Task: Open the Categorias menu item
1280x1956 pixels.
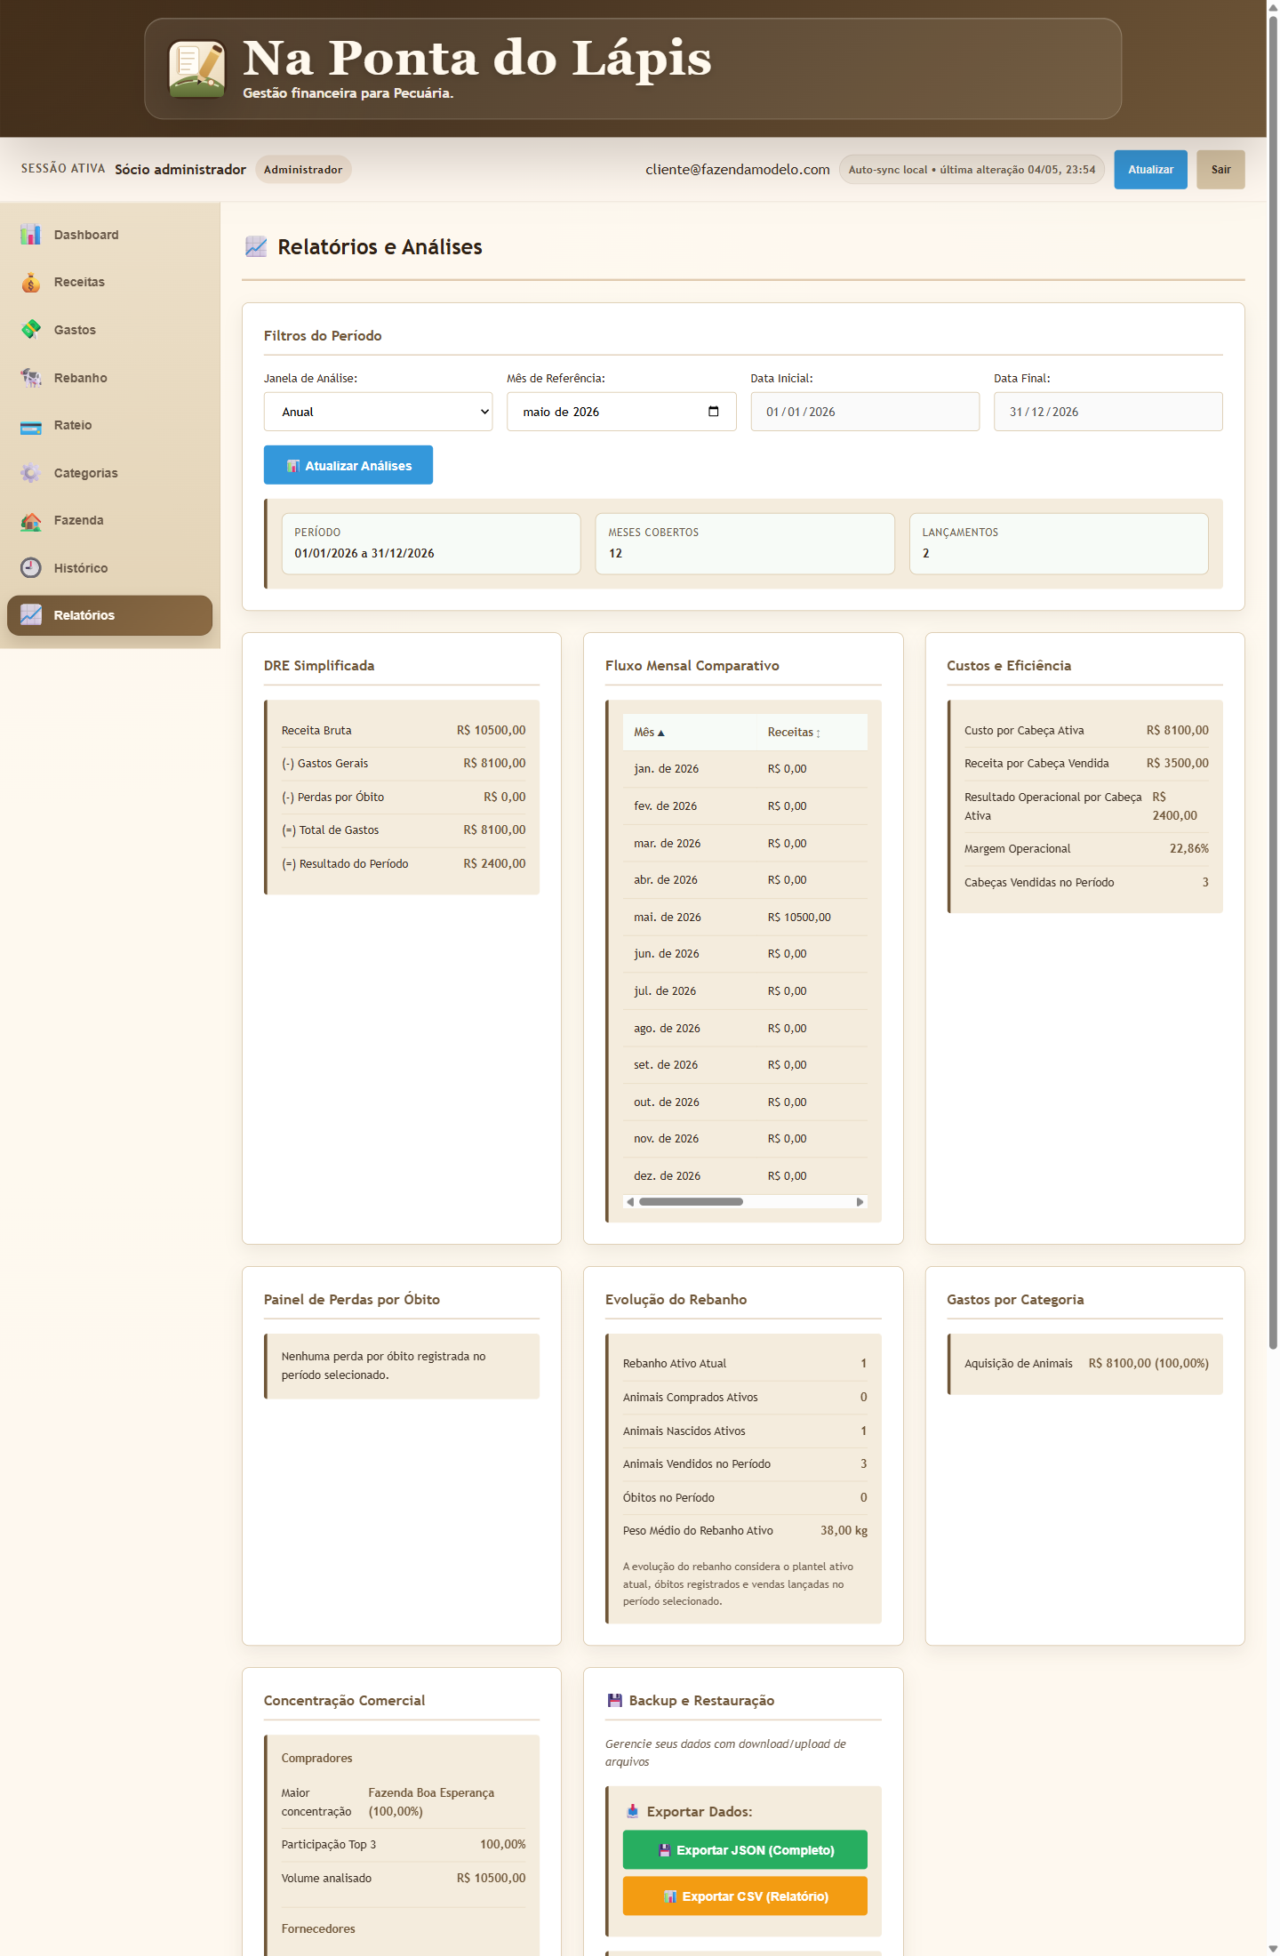Action: 110,473
